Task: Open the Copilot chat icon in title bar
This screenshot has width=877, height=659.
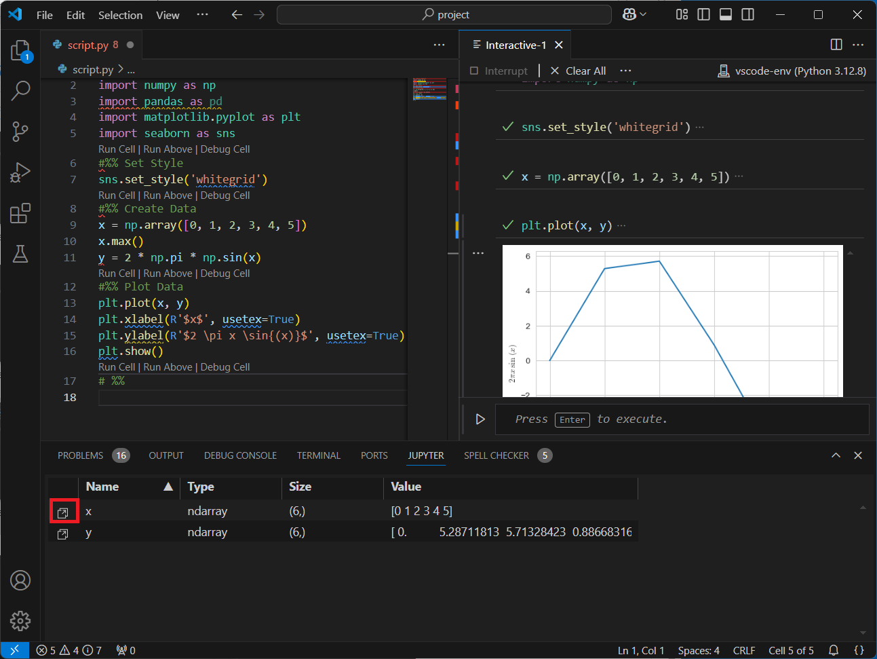Action: (x=629, y=14)
